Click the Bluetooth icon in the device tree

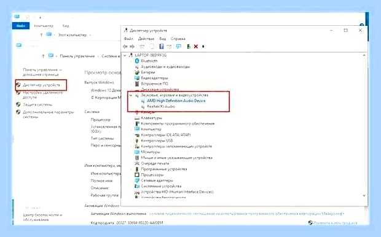137,61
